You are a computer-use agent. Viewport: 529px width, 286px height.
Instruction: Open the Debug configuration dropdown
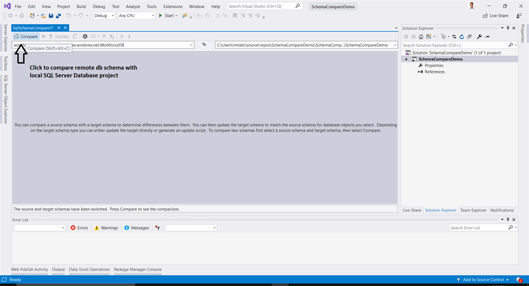coord(104,15)
